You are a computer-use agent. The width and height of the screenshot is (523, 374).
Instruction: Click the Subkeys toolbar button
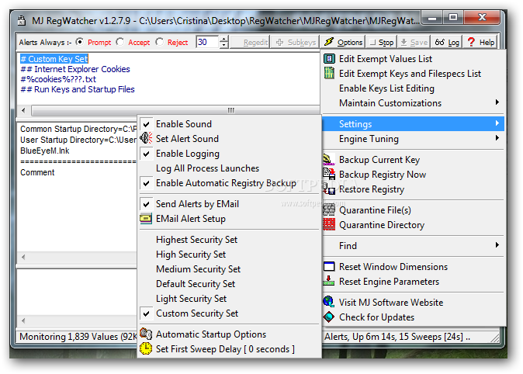pos(295,42)
